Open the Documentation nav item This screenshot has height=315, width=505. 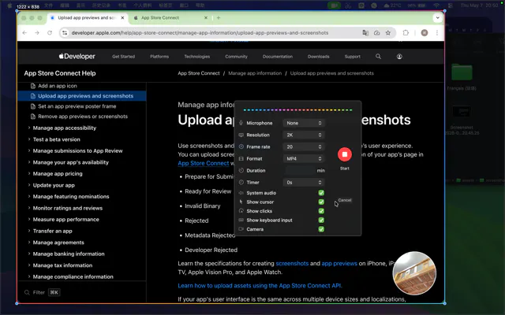(x=278, y=57)
